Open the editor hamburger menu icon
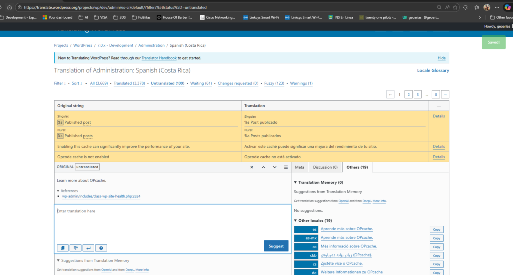This screenshot has height=275, width=513. pyautogui.click(x=286, y=167)
